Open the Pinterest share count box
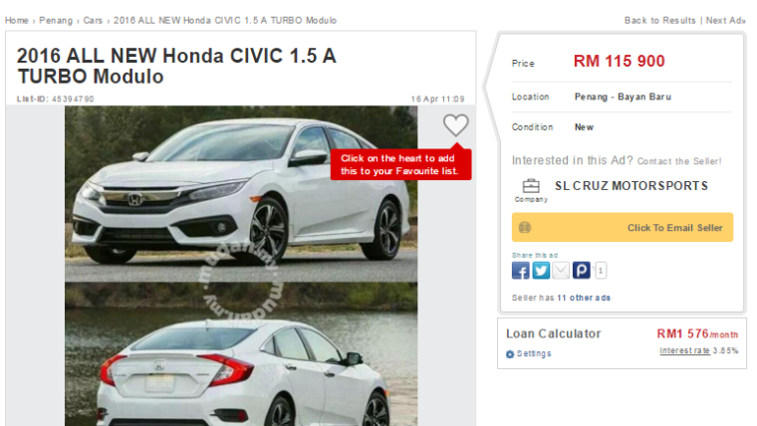The width and height of the screenshot is (757, 426). tap(601, 271)
